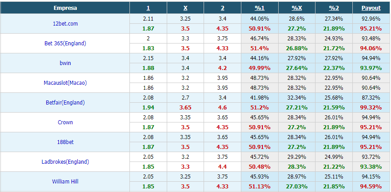This screenshot has height=192, width=391.
Task: Select Betfair opening draw odds 2.7
Action: [x=185, y=98]
